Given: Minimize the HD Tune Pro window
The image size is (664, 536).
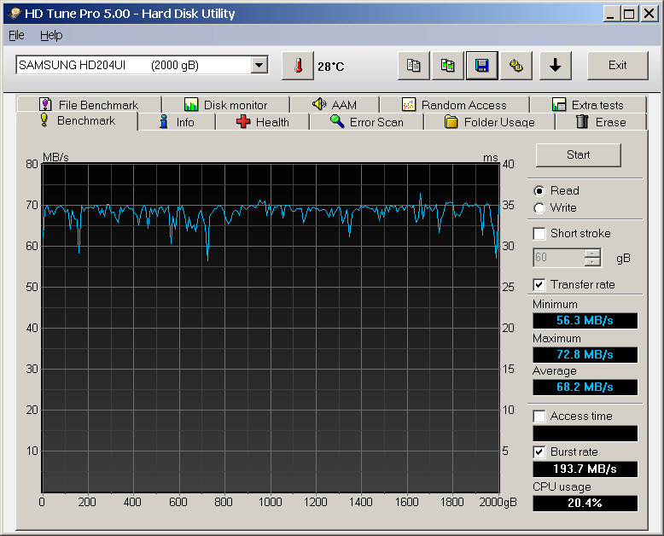Looking at the screenshot, I should pos(610,14).
